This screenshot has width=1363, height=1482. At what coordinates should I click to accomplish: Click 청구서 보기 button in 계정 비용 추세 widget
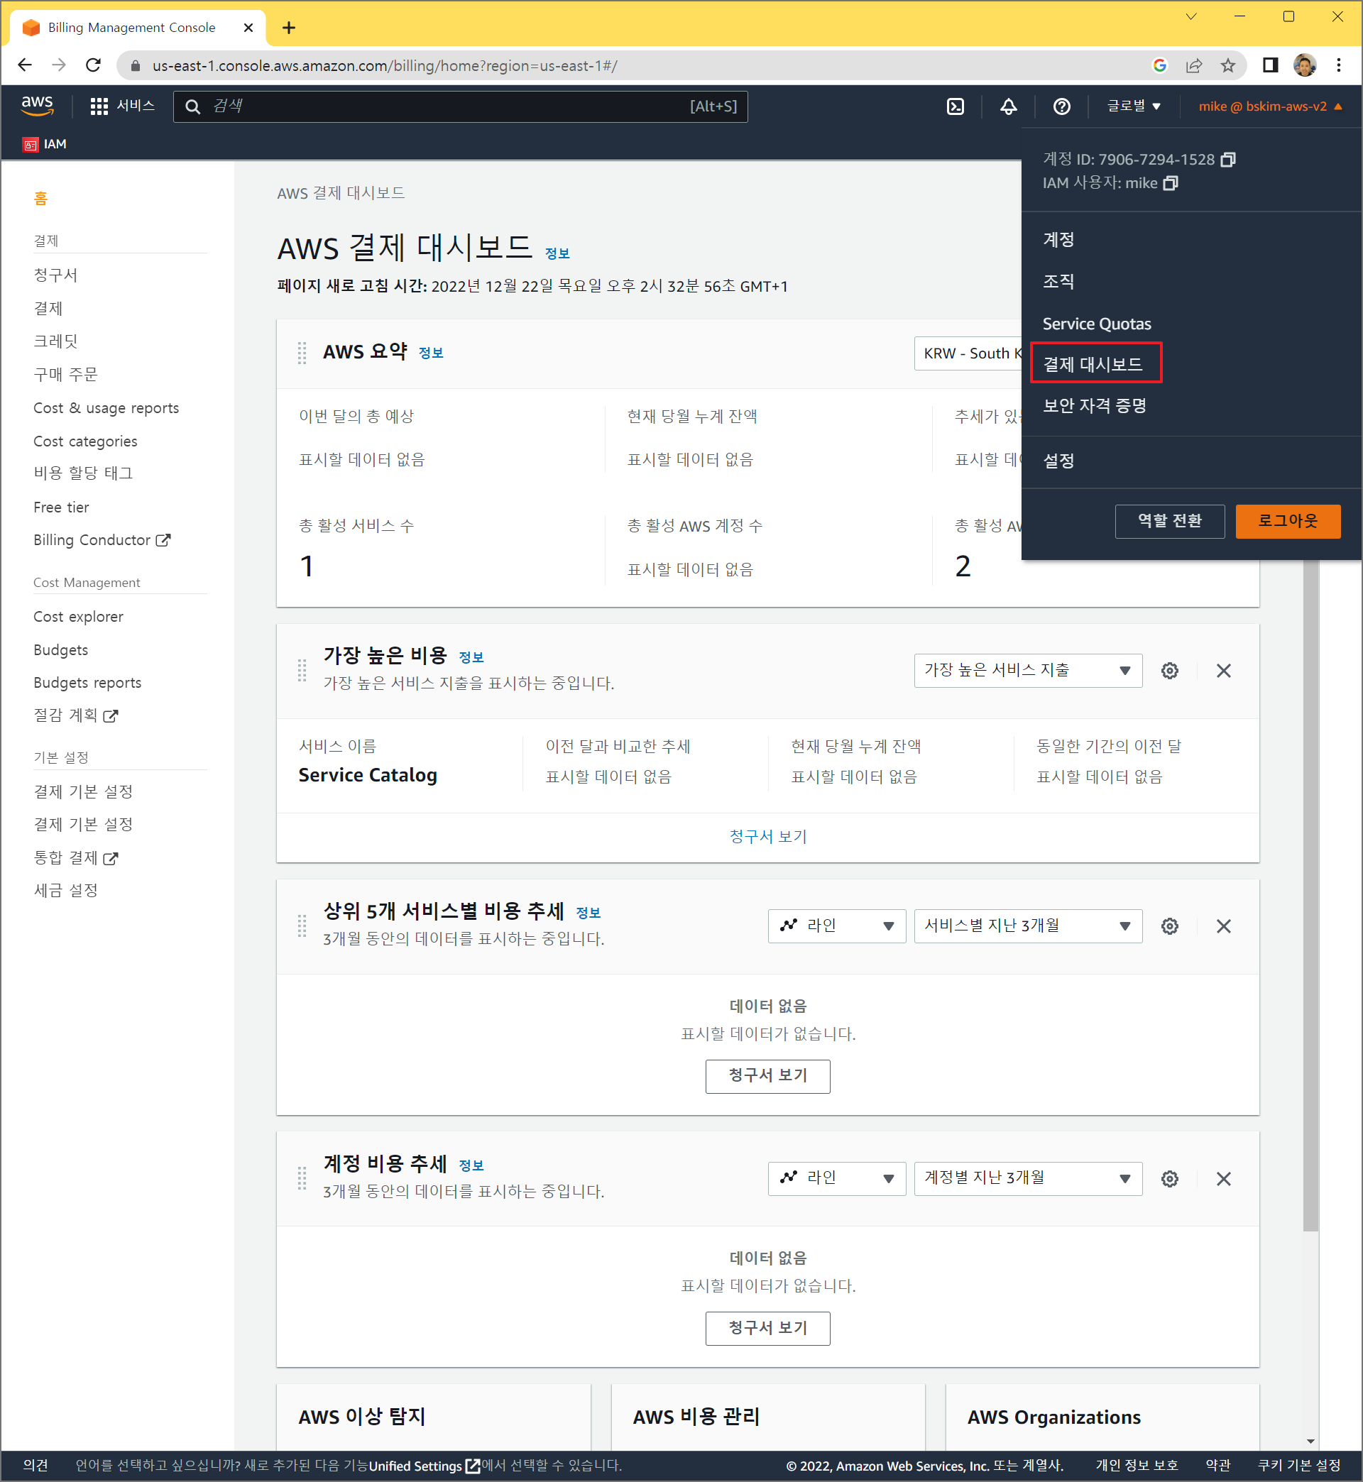[767, 1328]
